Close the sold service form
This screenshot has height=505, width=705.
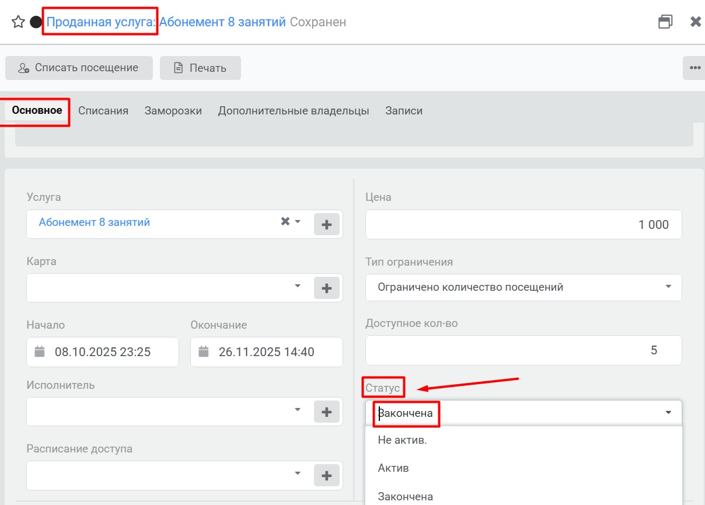[x=696, y=22]
